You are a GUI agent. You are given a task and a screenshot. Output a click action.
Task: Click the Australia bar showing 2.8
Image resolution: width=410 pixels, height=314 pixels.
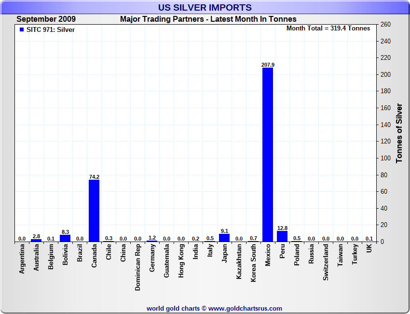[36, 240]
